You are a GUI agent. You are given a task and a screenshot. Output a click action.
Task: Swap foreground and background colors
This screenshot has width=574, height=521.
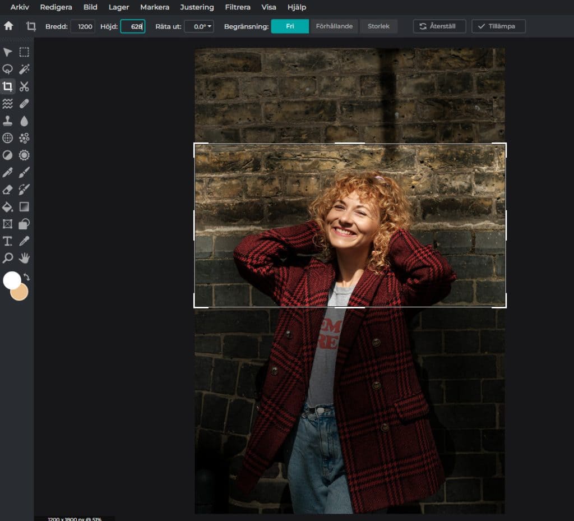click(26, 277)
